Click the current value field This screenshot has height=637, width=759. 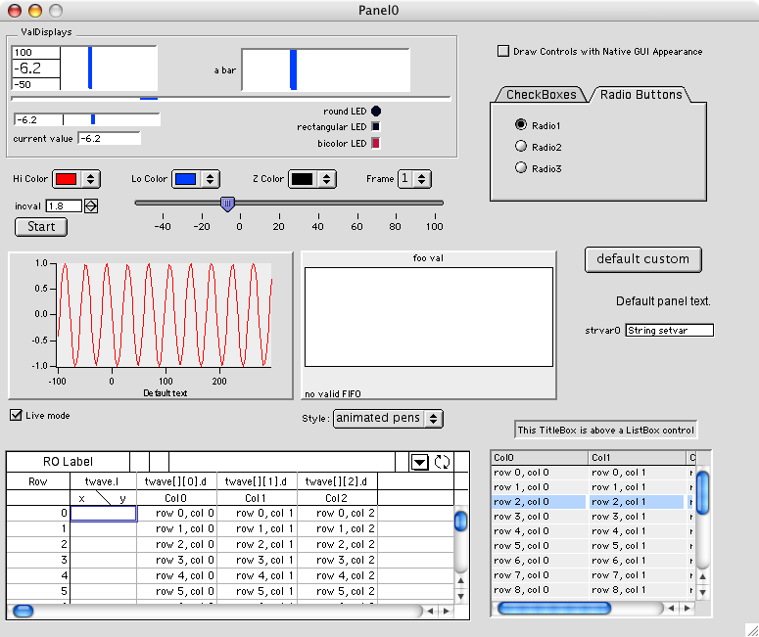point(110,138)
